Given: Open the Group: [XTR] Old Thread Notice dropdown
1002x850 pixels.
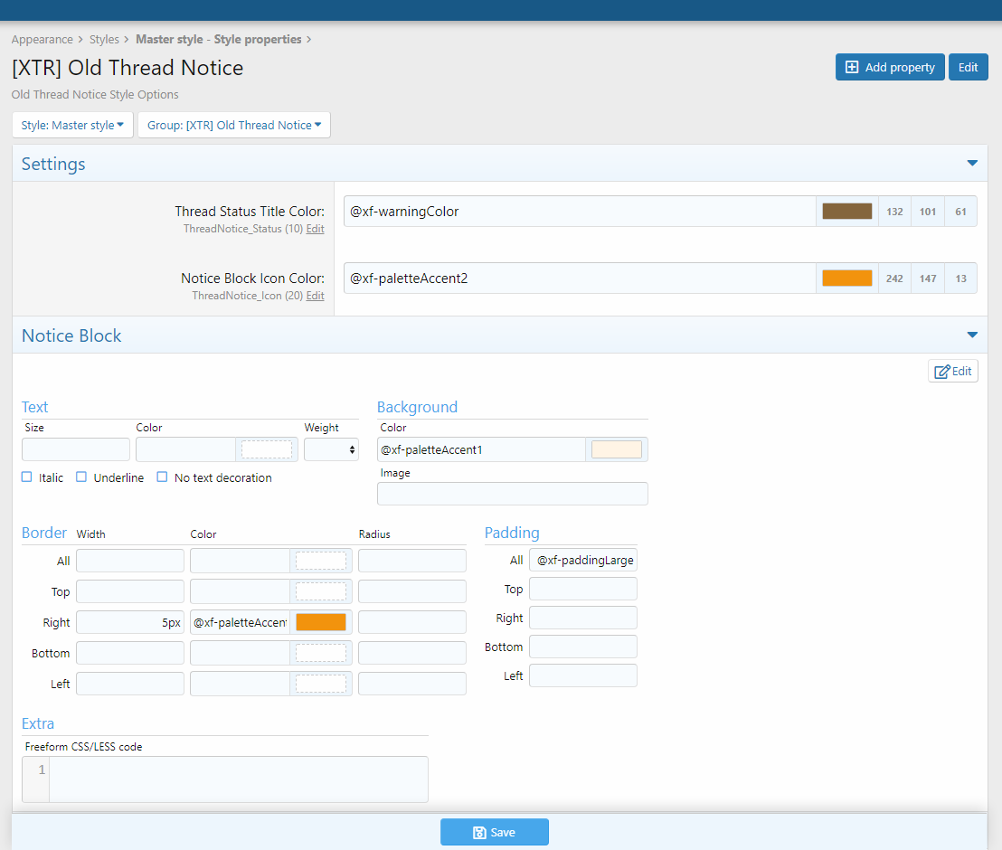Looking at the screenshot, I should (234, 126).
